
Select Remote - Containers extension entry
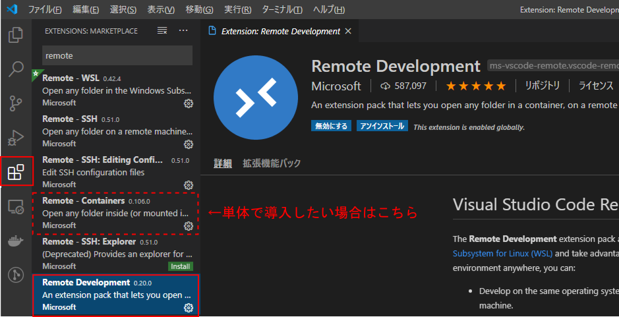click(x=116, y=213)
